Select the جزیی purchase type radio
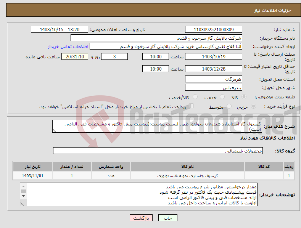This screenshot has width=301, height=228. click(x=253, y=106)
